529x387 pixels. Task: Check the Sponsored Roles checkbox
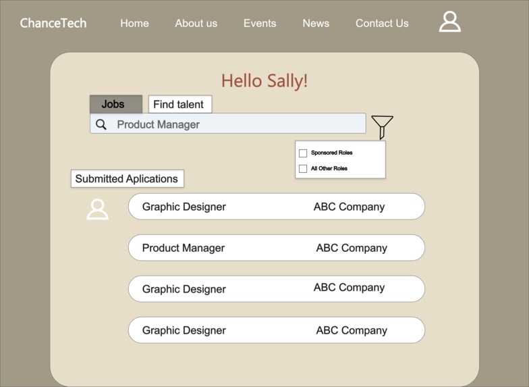point(303,153)
